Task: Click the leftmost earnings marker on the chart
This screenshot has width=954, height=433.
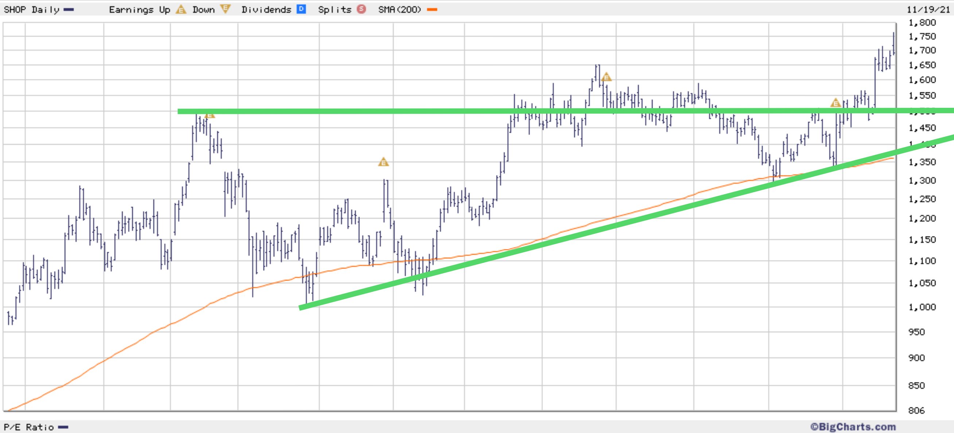Action: click(x=210, y=115)
